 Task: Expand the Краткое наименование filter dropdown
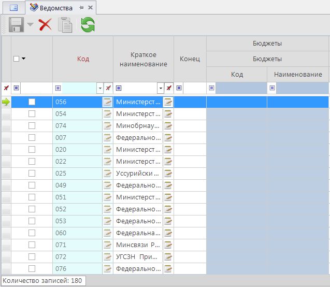click(160, 88)
